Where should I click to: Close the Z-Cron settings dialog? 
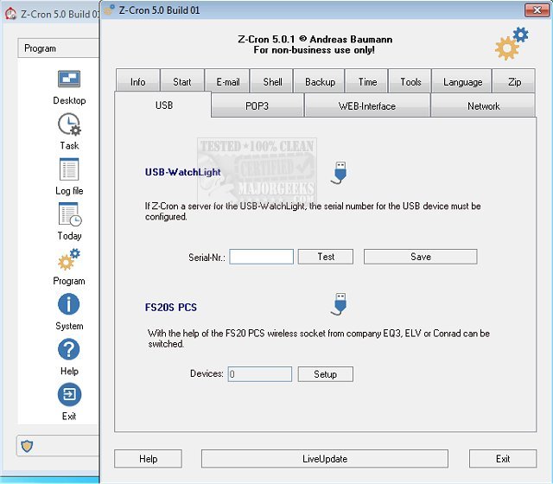click(x=537, y=10)
